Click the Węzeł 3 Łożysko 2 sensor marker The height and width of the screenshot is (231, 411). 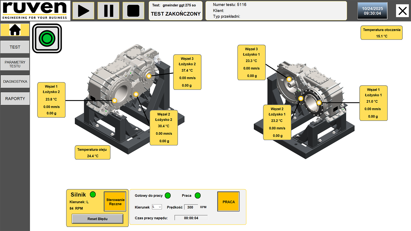pos(149,76)
